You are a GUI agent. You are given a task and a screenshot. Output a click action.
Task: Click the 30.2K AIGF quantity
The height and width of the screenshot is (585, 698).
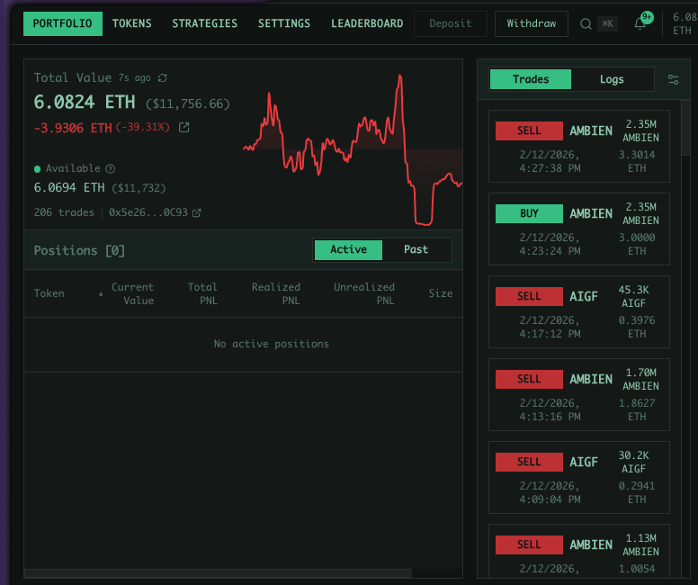tap(633, 462)
